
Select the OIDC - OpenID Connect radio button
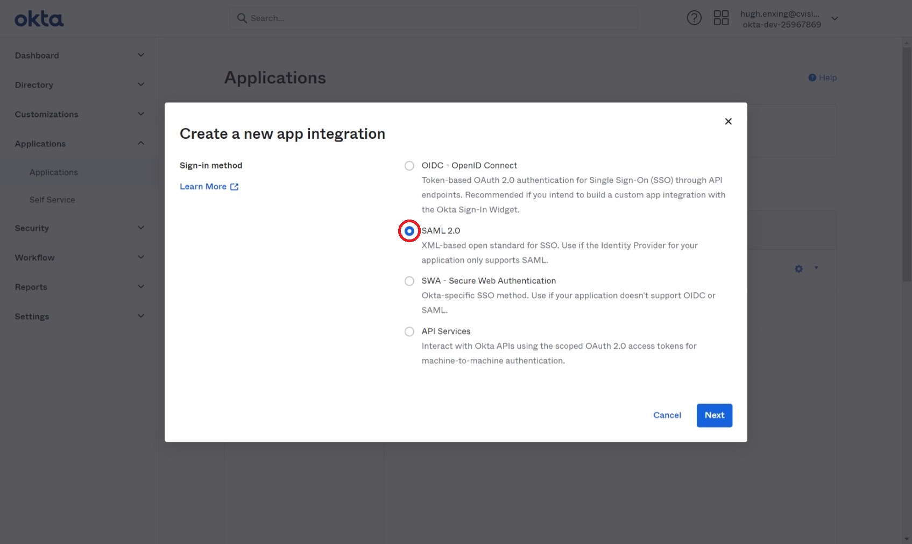409,166
